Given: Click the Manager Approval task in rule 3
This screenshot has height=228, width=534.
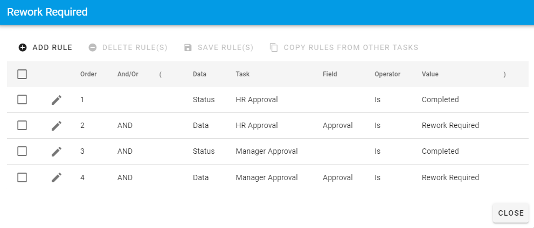Looking at the screenshot, I should click(267, 151).
